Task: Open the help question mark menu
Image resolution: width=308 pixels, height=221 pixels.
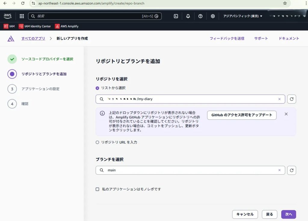Action: tap(201, 16)
